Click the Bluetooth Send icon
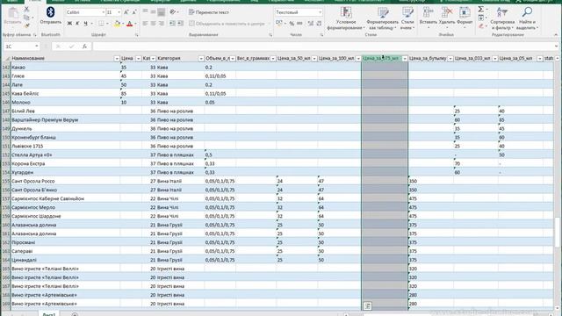562x316 pixels. coord(51,16)
